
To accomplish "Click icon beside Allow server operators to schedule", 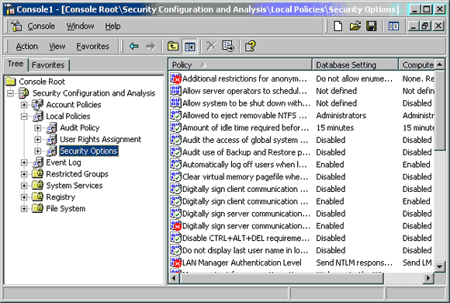I will (175, 91).
